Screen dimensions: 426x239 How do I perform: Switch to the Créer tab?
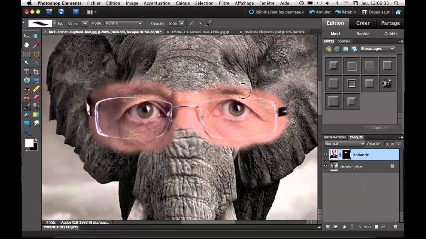click(x=363, y=23)
